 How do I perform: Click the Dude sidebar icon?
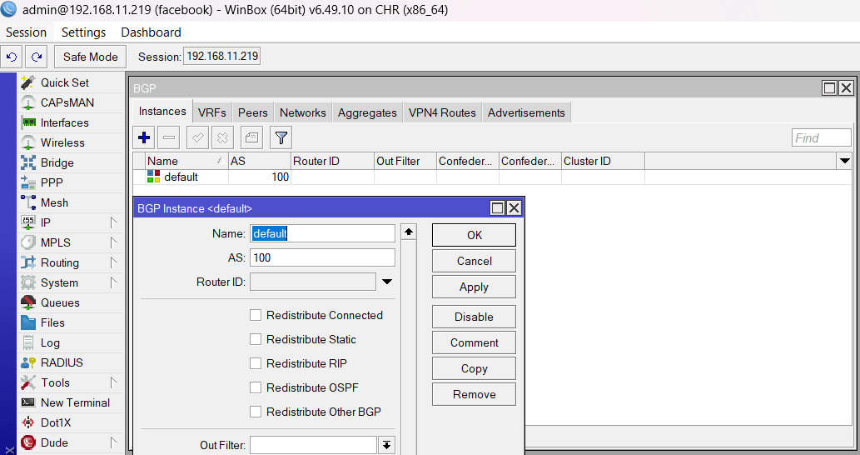[28, 442]
